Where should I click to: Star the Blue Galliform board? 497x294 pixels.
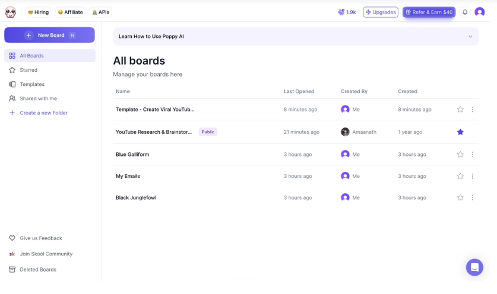(460, 155)
